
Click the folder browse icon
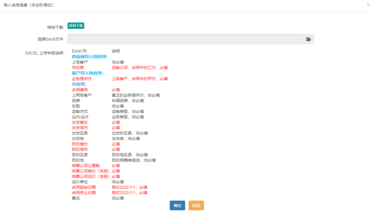(308, 39)
